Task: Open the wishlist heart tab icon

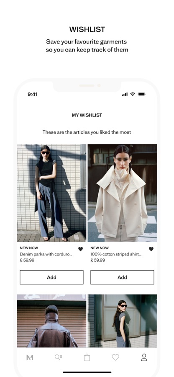Action: [115, 357]
